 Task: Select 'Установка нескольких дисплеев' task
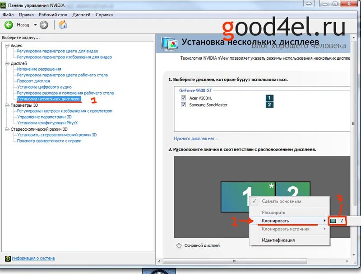click(x=49, y=99)
